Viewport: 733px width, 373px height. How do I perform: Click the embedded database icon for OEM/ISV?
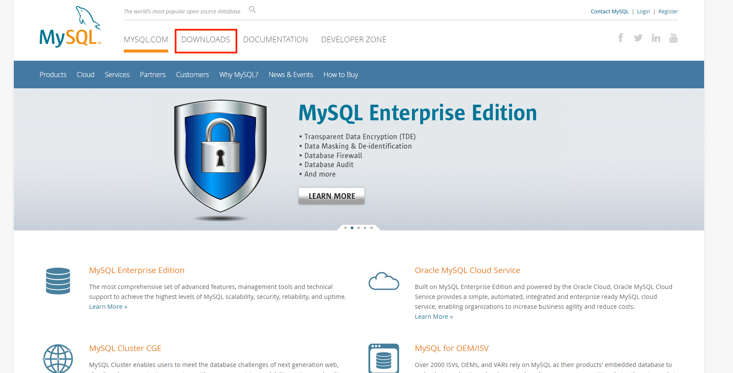384,358
